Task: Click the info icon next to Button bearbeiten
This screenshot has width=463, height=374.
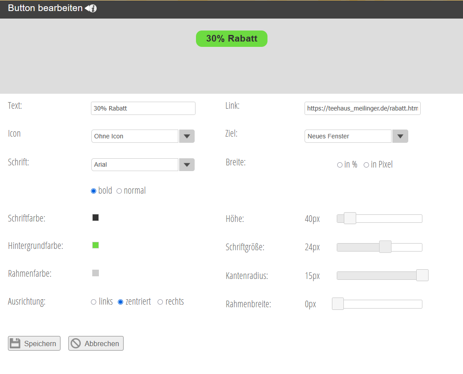Action: 91,8
